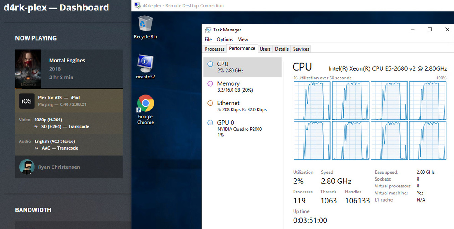
Task: Click the Up time value 0:03:51:00
Action: [310, 220]
